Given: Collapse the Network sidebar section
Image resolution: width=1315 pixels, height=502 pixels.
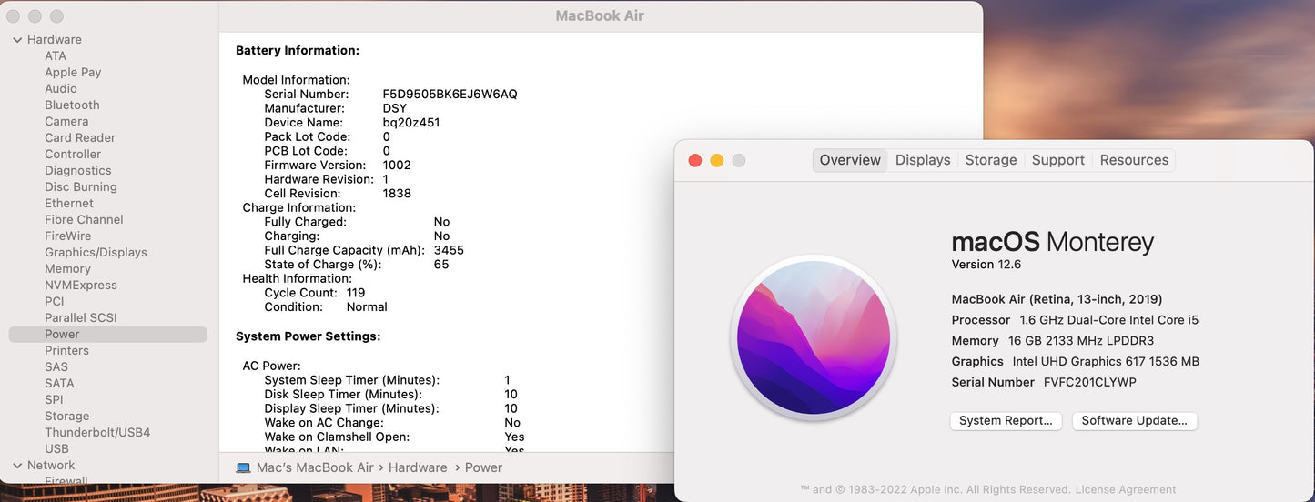Looking at the screenshot, I should pyautogui.click(x=17, y=466).
